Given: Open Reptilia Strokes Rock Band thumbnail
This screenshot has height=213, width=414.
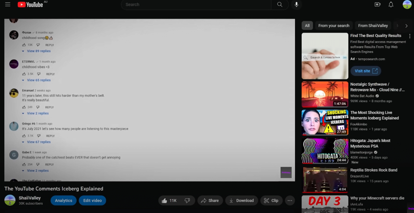Looking at the screenshot, I should (x=325, y=180).
